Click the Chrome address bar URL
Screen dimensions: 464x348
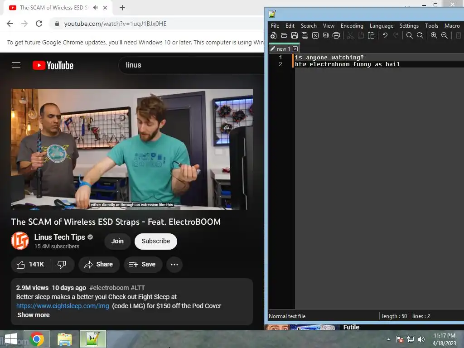point(115,24)
